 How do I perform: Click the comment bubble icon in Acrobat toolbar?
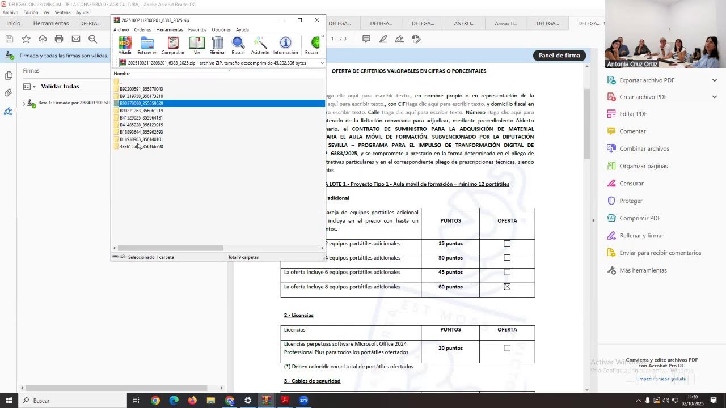coord(366,39)
